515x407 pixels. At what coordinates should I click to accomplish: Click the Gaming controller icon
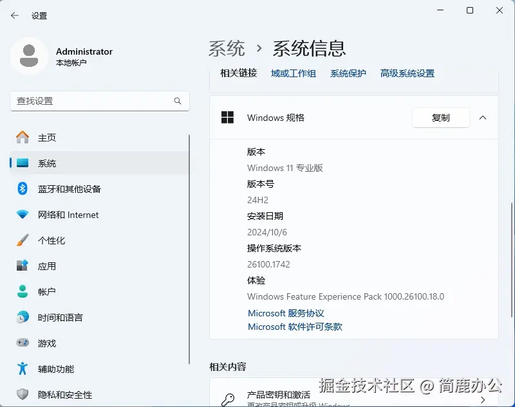click(x=23, y=343)
